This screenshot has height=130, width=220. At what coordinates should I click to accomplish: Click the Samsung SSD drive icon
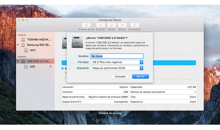(23, 45)
